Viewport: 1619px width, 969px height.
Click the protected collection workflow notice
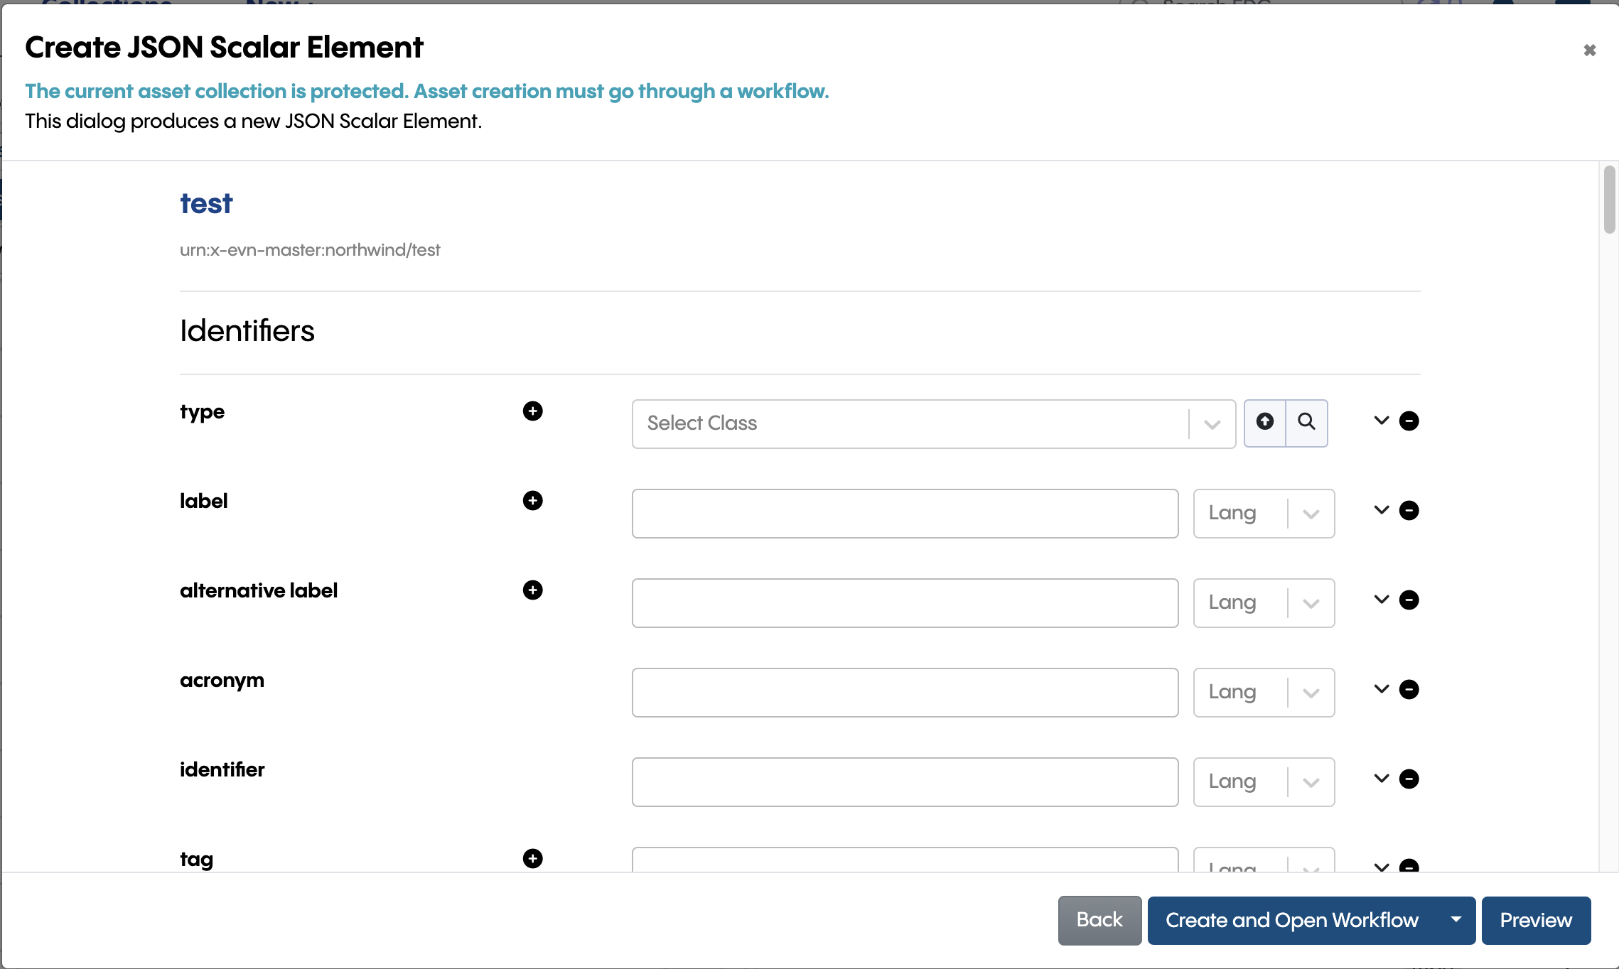click(x=427, y=91)
